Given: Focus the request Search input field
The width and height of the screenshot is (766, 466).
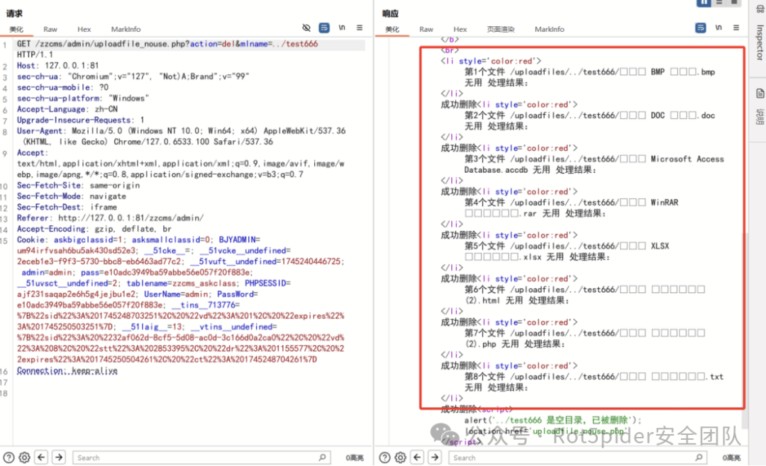Looking at the screenshot, I should tap(201, 458).
